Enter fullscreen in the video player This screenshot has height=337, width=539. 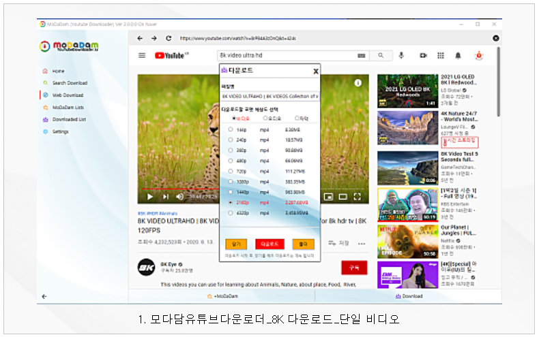click(x=357, y=197)
